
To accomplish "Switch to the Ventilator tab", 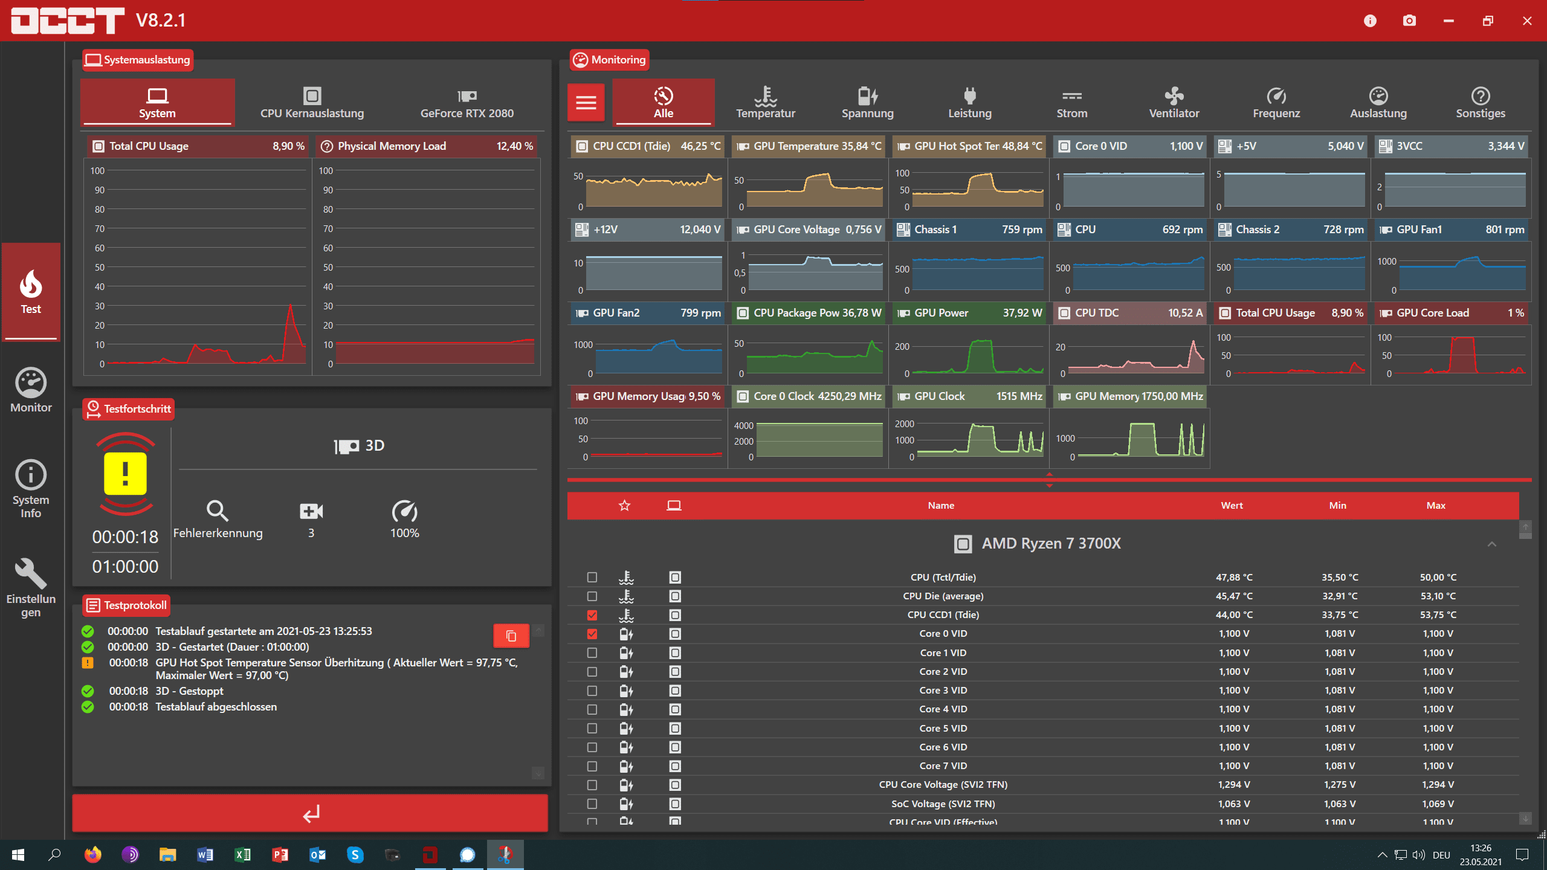I will [1174, 103].
